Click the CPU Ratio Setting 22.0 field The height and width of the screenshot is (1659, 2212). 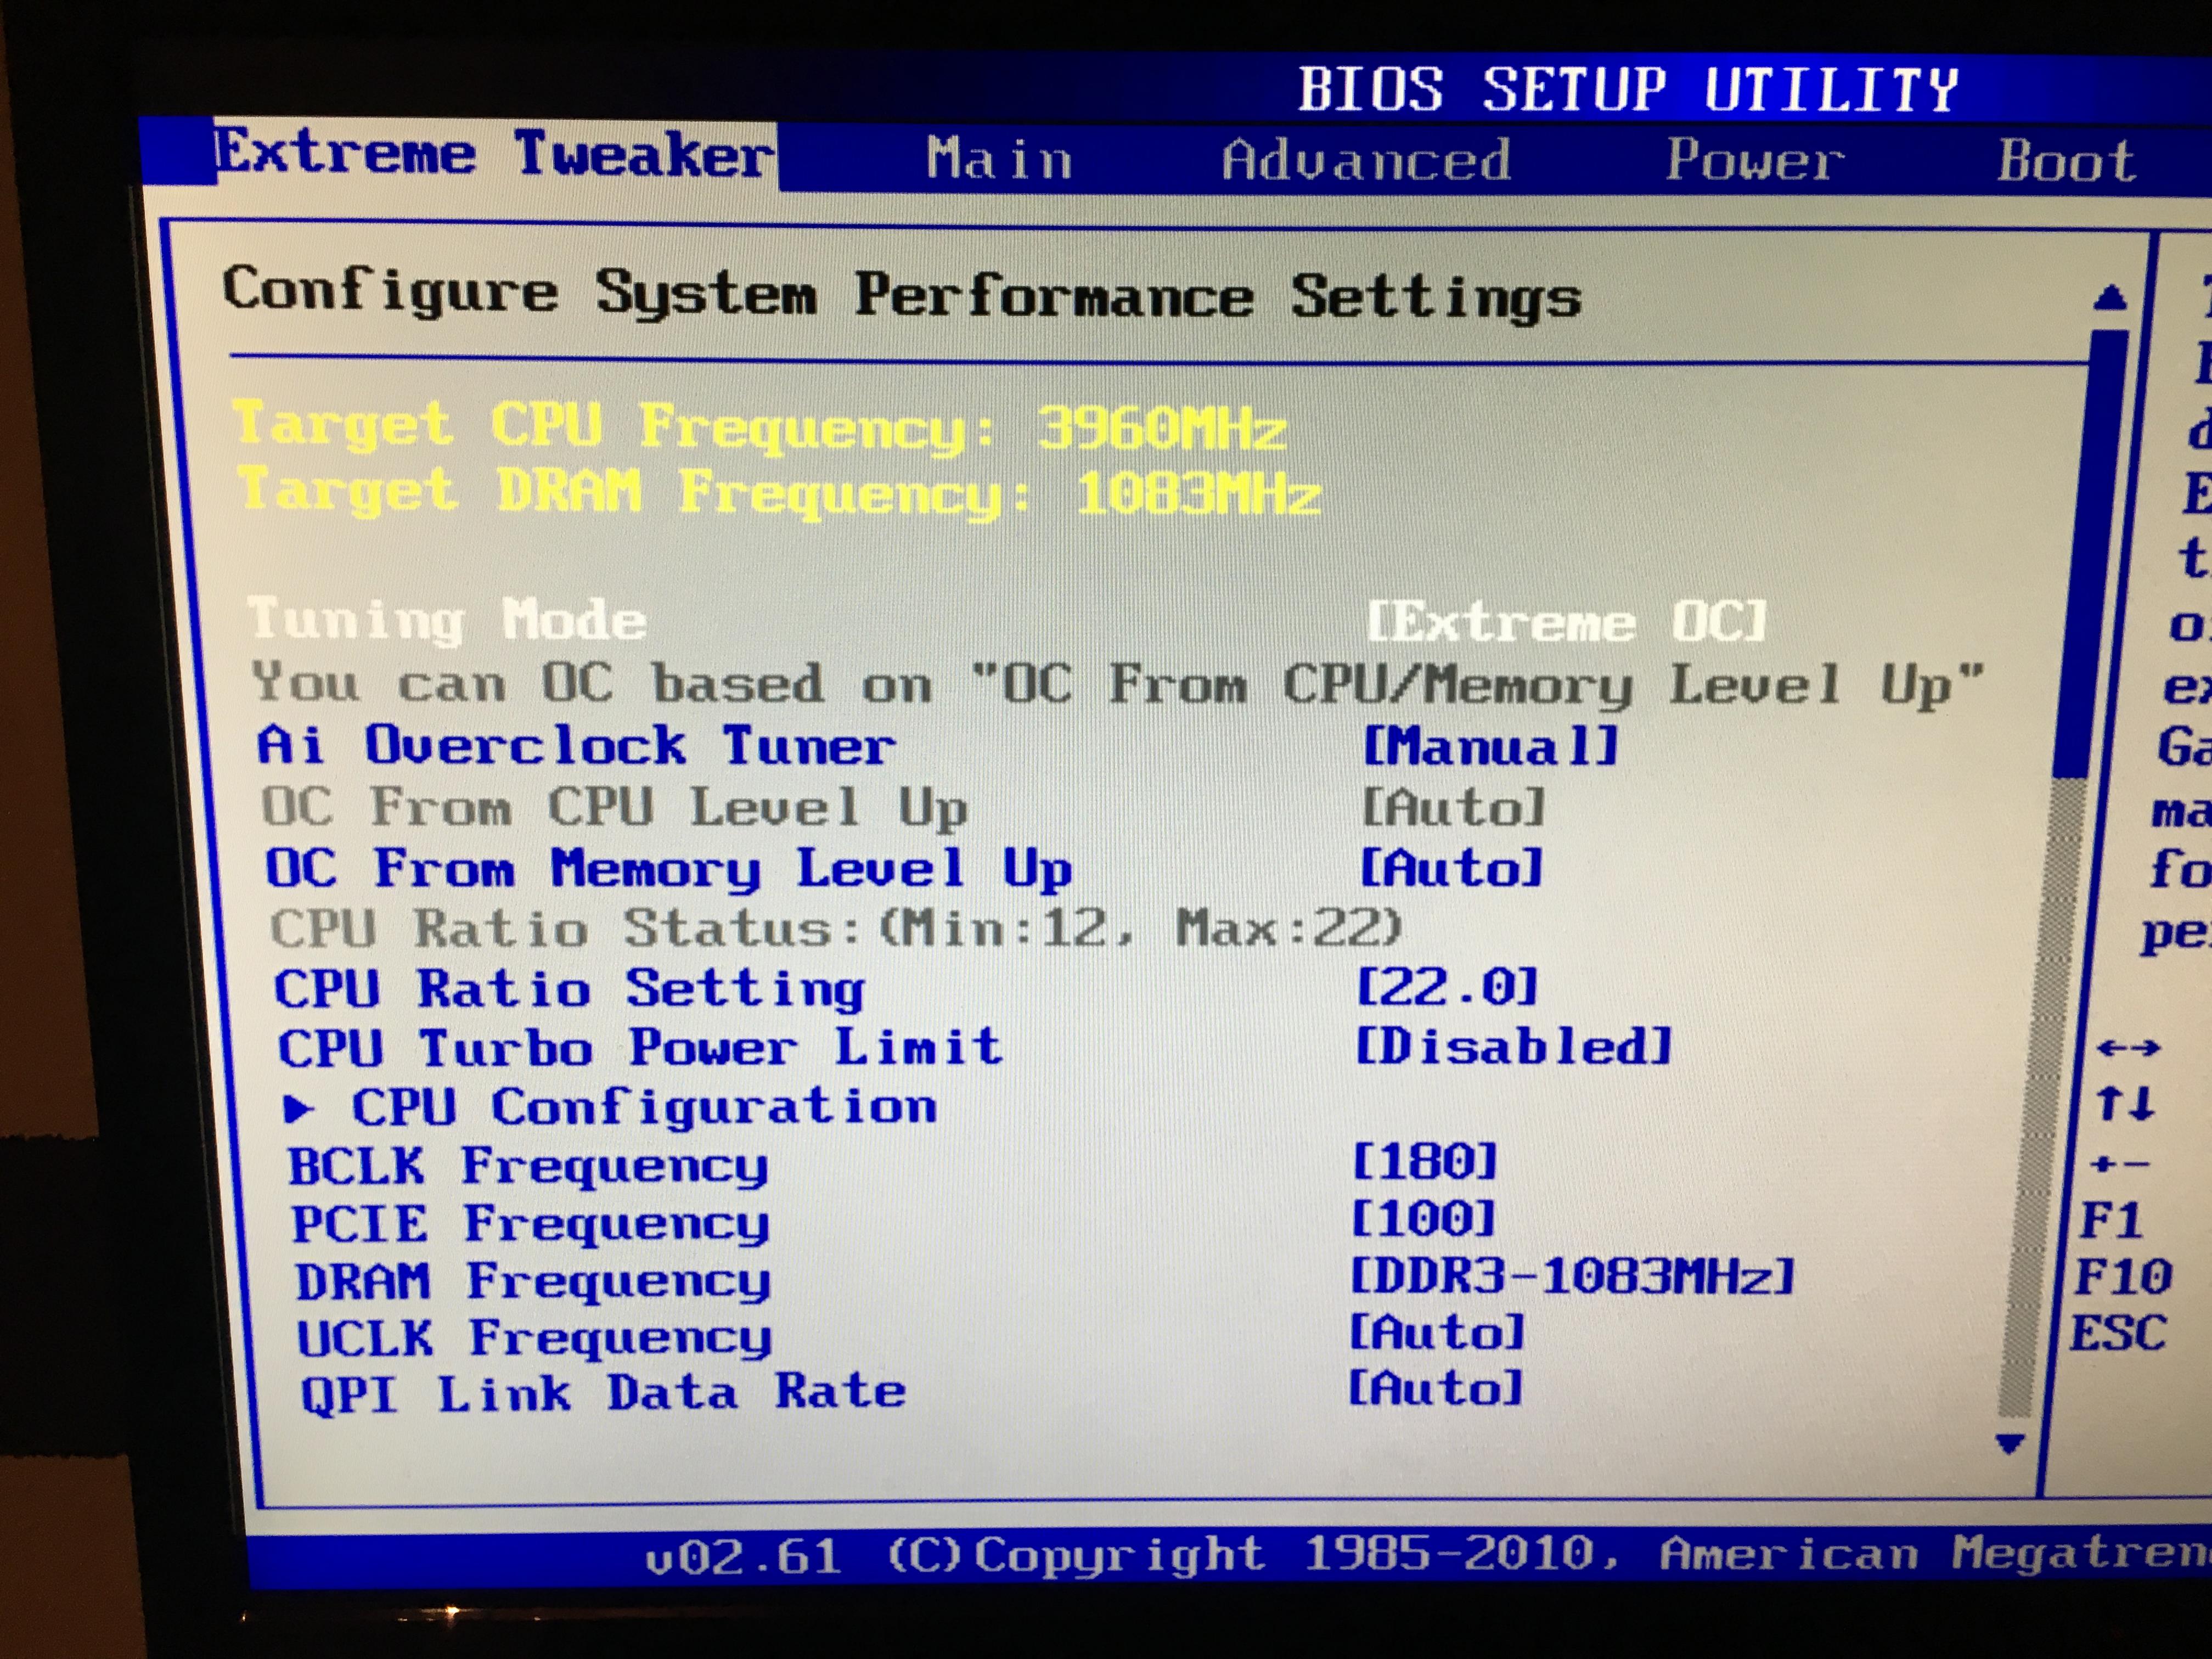pos(1446,988)
